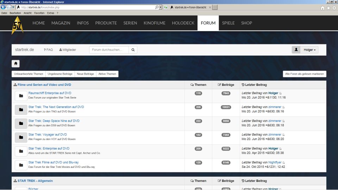Open the IE favorites star icon

(328, 8)
